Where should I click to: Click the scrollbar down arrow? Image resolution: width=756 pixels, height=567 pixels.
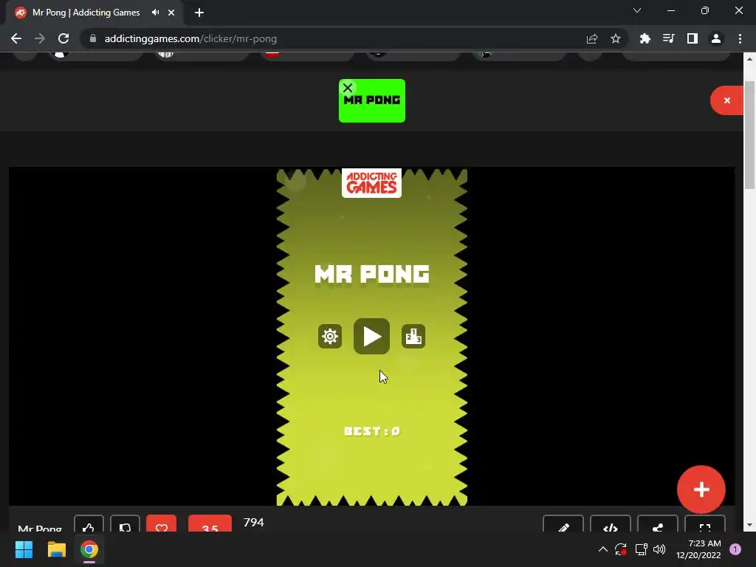tap(749, 525)
